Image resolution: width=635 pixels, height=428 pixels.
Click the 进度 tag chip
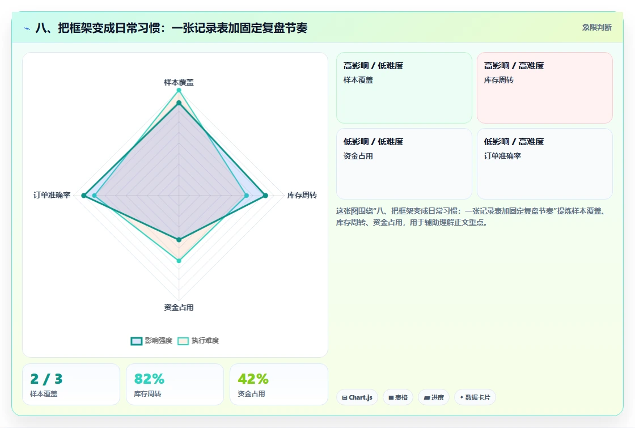point(434,397)
